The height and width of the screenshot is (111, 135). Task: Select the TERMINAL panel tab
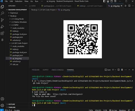click(70, 70)
